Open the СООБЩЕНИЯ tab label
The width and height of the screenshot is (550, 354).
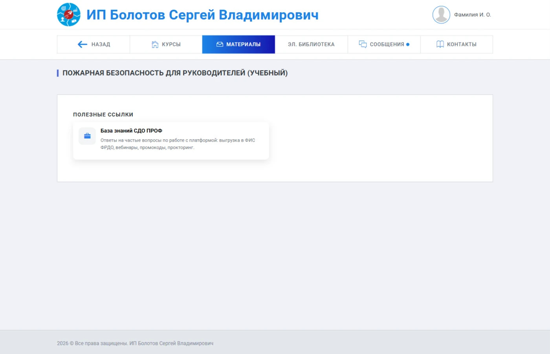coord(387,44)
